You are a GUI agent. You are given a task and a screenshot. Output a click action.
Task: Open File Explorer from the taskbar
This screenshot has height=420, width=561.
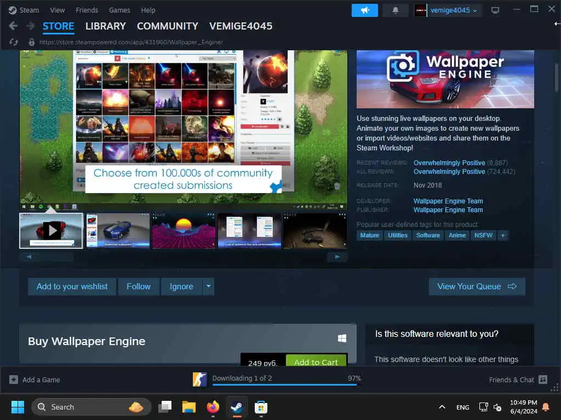click(x=188, y=407)
